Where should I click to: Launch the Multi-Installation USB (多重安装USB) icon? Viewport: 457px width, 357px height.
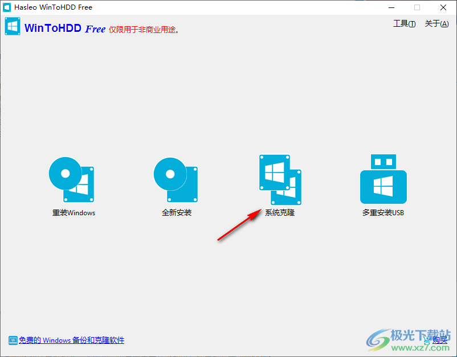pos(383,179)
